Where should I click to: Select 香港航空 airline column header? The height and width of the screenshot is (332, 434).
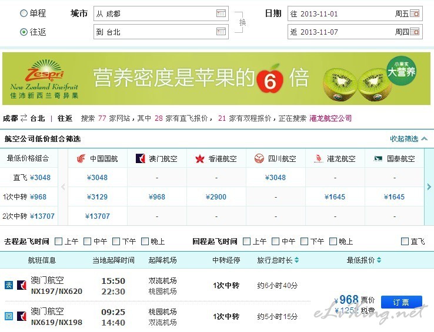(x=216, y=159)
